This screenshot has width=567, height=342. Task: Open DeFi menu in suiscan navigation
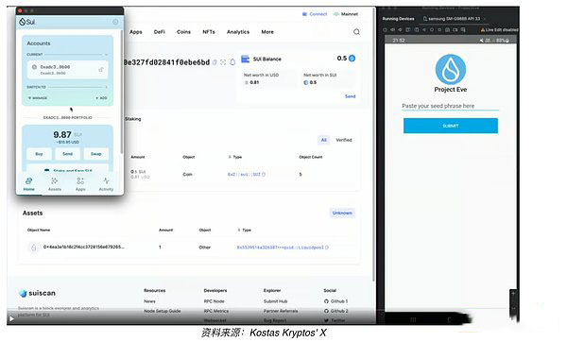tap(160, 32)
